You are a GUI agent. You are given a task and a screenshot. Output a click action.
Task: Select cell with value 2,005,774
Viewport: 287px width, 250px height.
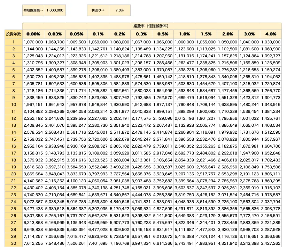coord(206,125)
